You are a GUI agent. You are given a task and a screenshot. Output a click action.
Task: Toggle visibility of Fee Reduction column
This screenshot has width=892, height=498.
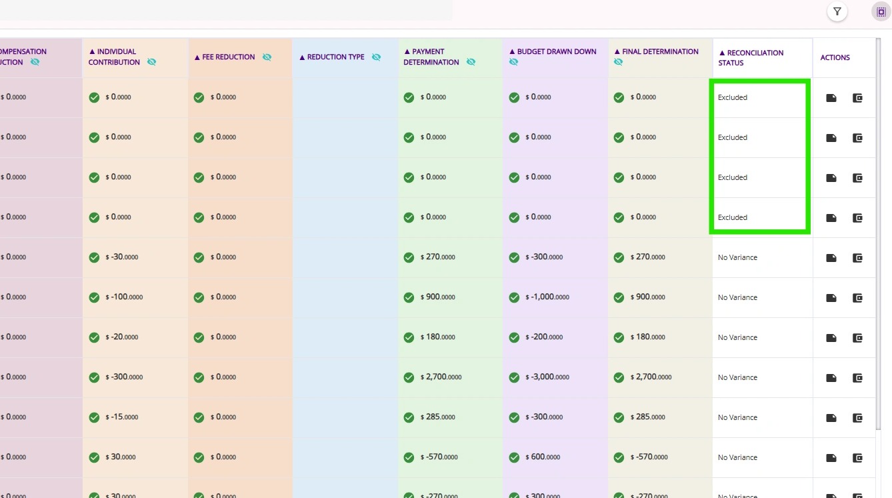[x=267, y=57]
